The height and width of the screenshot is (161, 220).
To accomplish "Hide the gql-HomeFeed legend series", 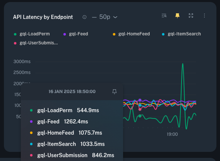I will 134,34.
